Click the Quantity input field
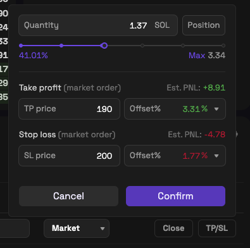This screenshot has height=248, width=250. click(98, 25)
